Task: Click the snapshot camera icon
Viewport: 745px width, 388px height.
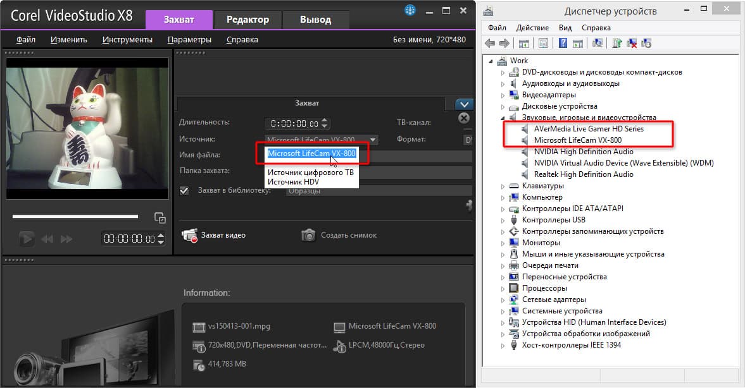Action: [308, 235]
